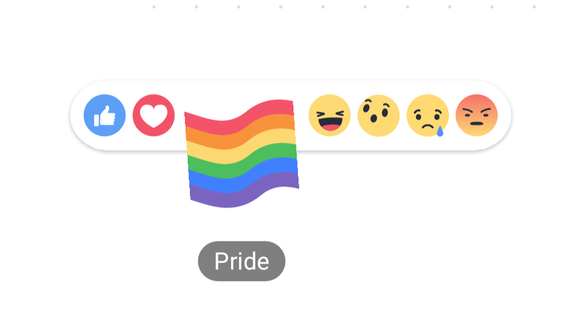Select the surprised Wow face reaction
Screen dimensions: 587x330
[x=379, y=115]
